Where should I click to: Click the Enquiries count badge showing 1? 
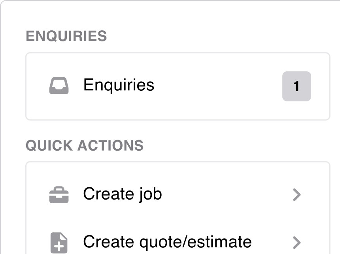coord(297,86)
